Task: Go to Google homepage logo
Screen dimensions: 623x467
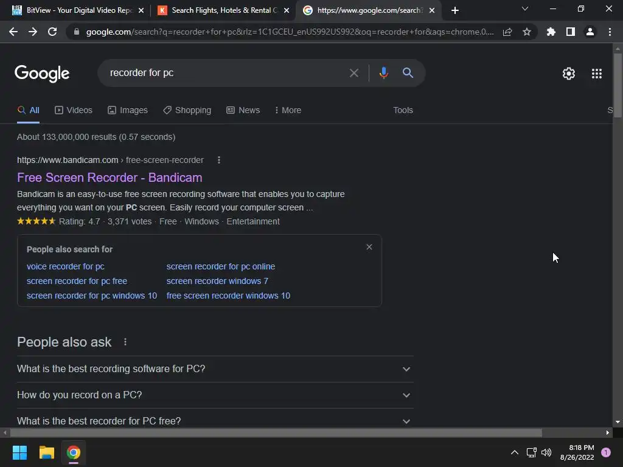Action: [42, 74]
